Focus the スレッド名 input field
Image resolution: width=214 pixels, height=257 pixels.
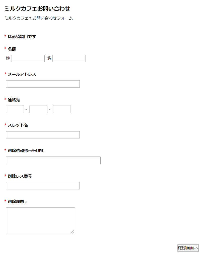tap(43, 135)
